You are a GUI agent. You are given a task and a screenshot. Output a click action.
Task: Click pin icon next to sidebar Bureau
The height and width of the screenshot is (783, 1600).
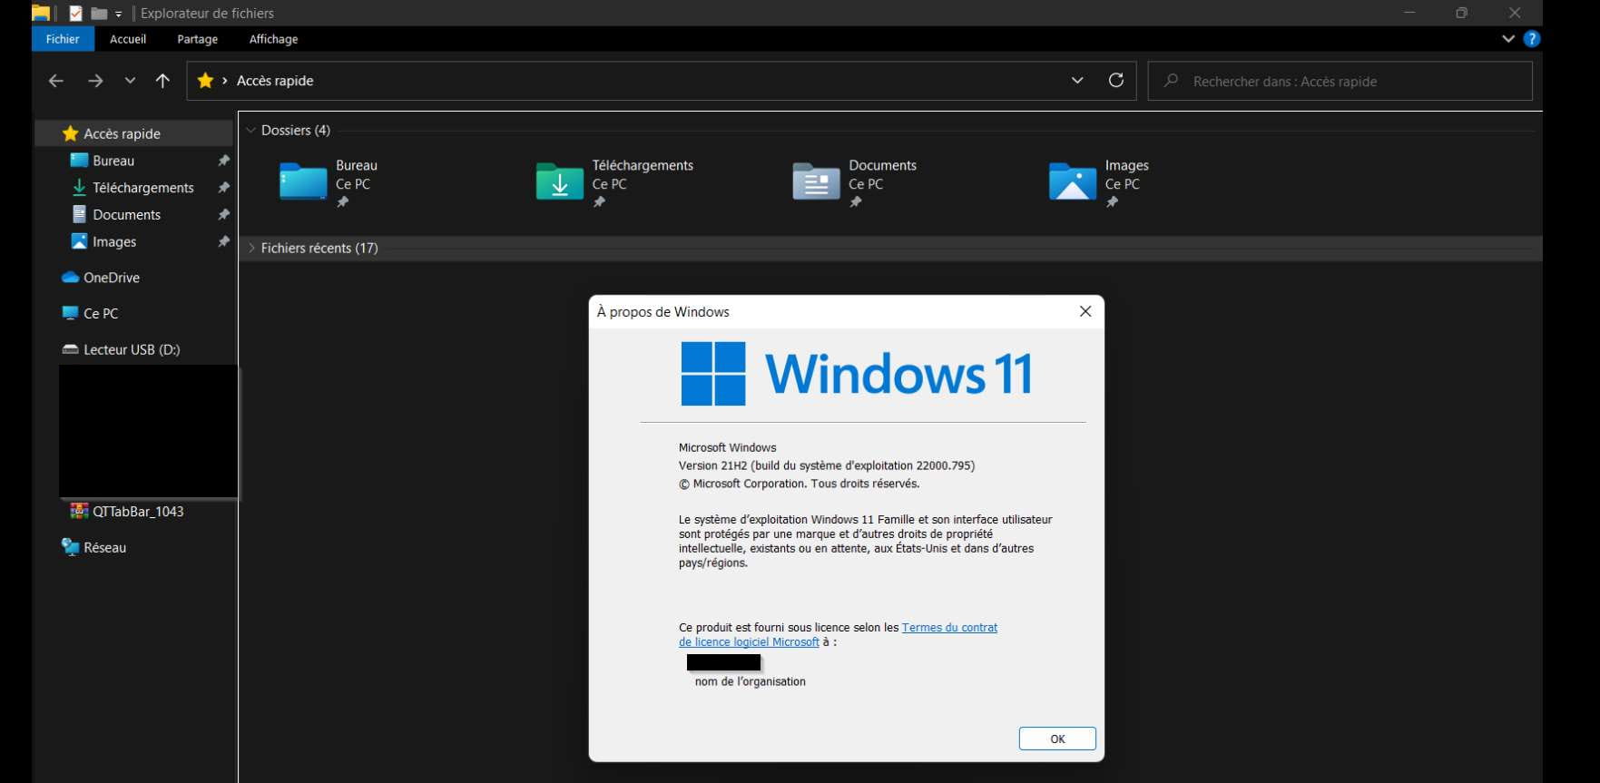point(223,161)
